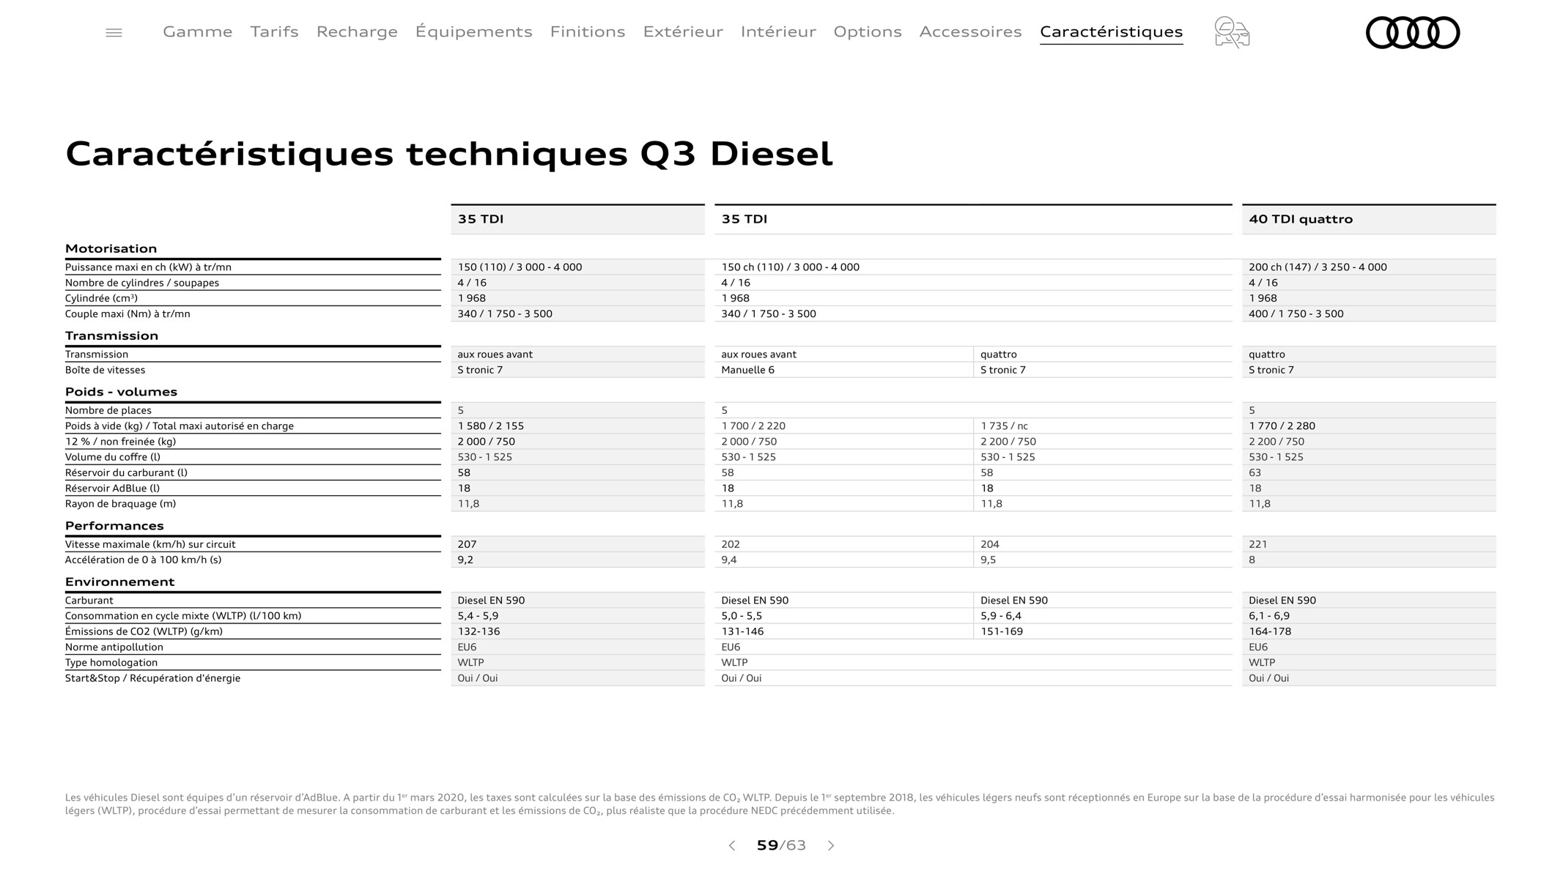
Task: Select Couple maxi (Nm) à tr/mn label
Action: pos(128,314)
